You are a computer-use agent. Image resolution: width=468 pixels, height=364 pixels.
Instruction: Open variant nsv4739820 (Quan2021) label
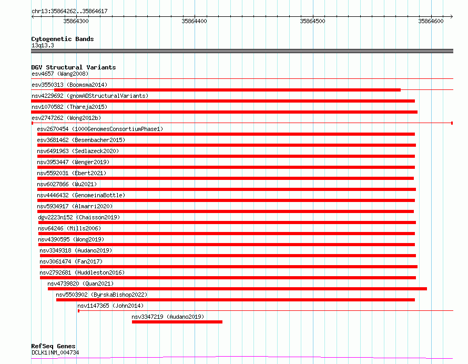(x=80, y=284)
